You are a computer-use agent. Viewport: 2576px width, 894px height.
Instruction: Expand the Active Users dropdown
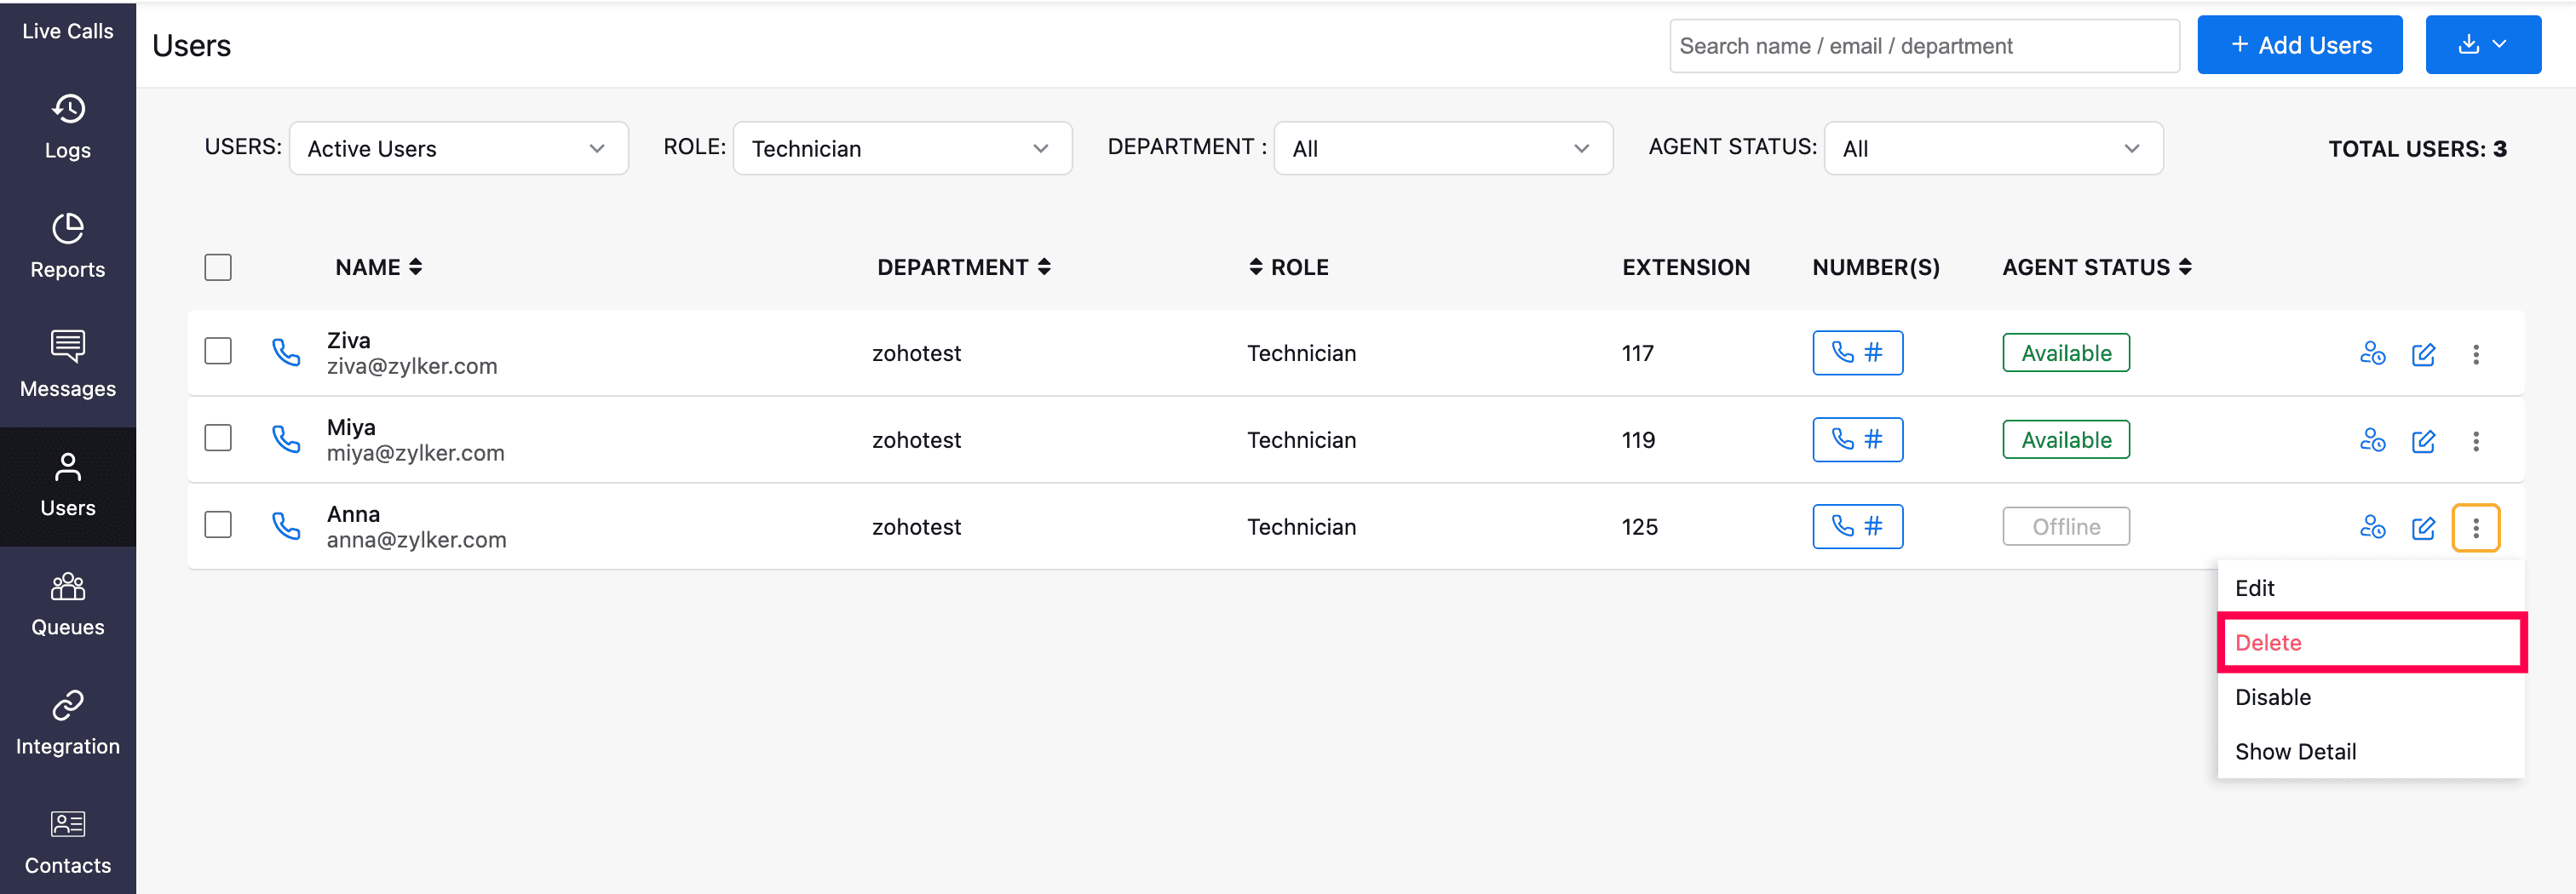pos(458,149)
